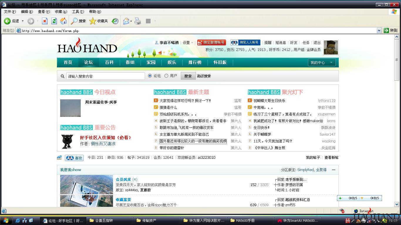
Task: Click the 绑定人人帐号 button
Action: click(245, 43)
